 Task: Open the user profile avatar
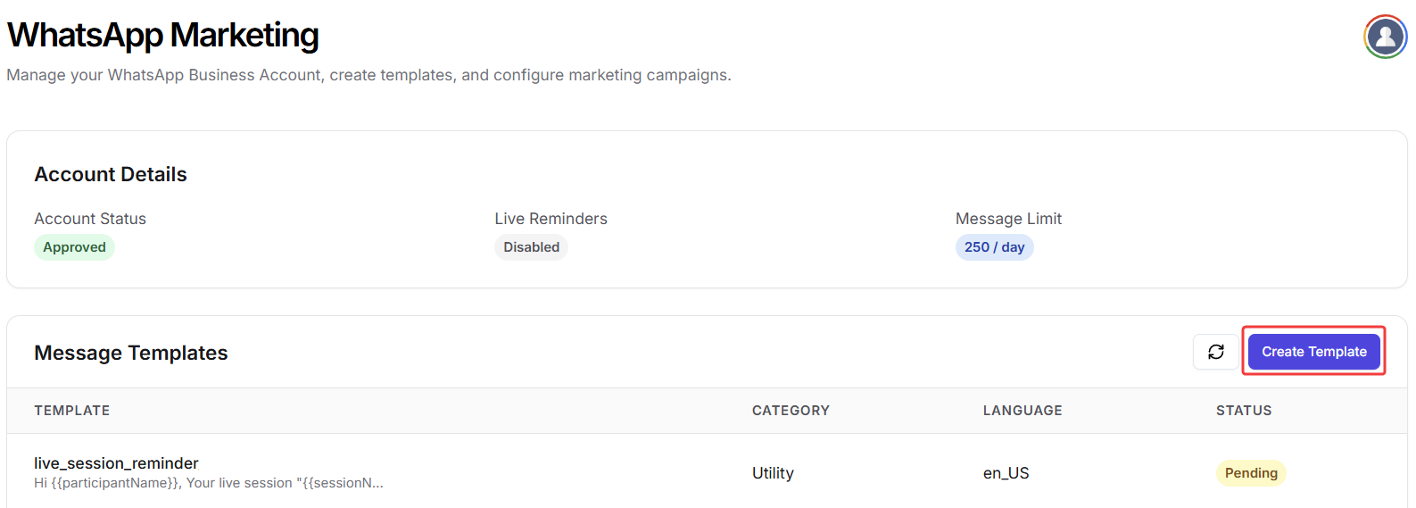[1385, 37]
